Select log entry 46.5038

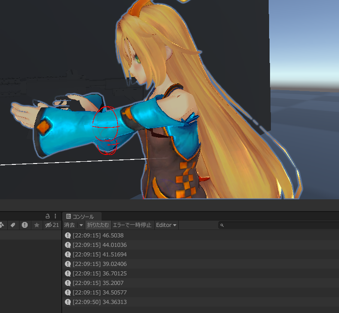(201, 235)
